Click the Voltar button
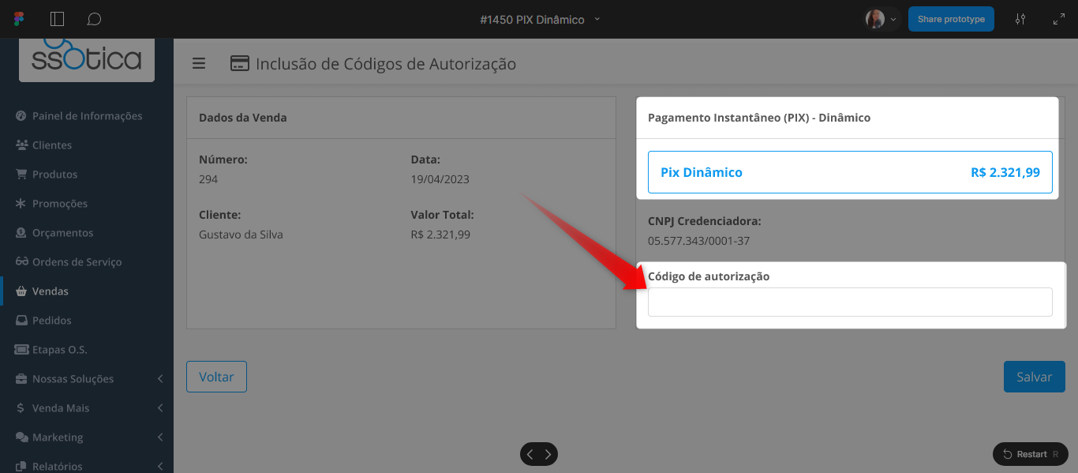The width and height of the screenshot is (1078, 473). (216, 377)
